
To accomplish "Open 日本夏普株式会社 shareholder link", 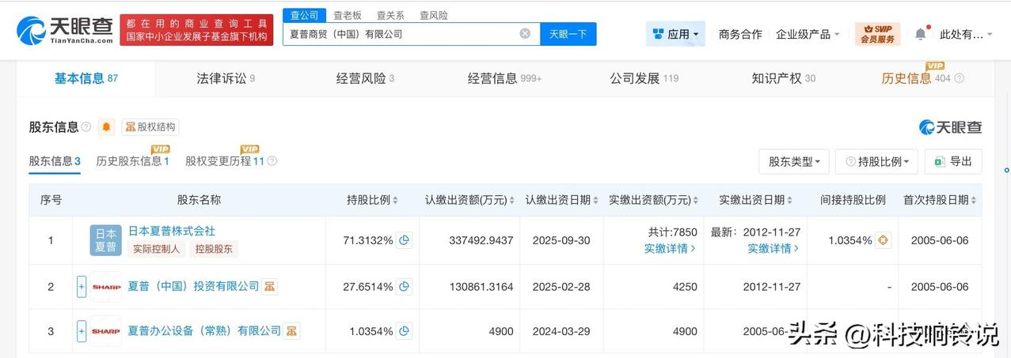I will point(172,232).
